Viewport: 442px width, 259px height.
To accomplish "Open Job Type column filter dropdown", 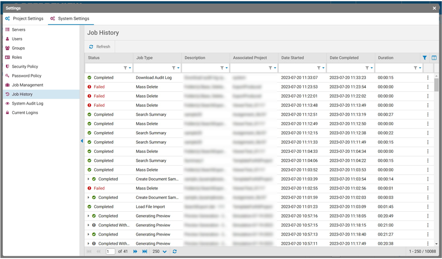I will (175, 68).
